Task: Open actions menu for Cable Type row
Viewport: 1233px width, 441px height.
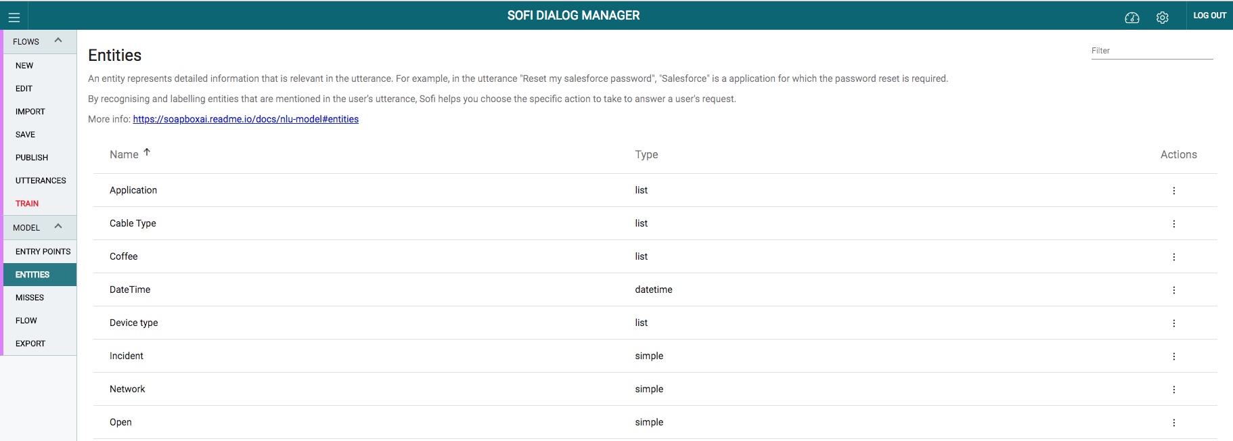Action: pos(1173,224)
